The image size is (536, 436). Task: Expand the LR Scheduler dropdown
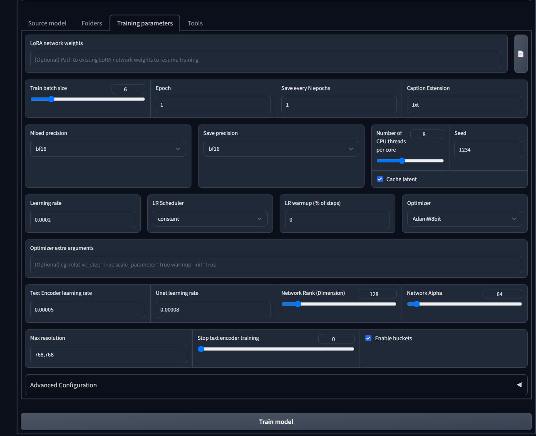210,219
